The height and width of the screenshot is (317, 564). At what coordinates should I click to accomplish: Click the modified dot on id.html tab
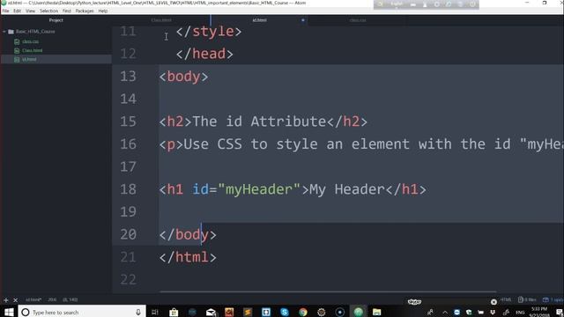click(303, 20)
